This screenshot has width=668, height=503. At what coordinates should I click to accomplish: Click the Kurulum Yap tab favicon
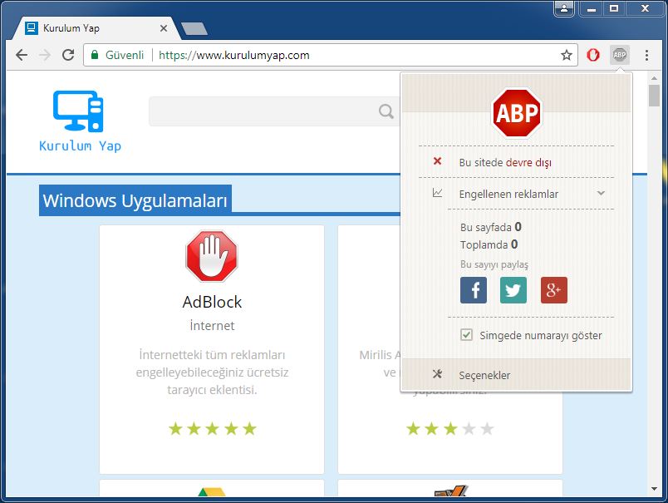pos(32,28)
